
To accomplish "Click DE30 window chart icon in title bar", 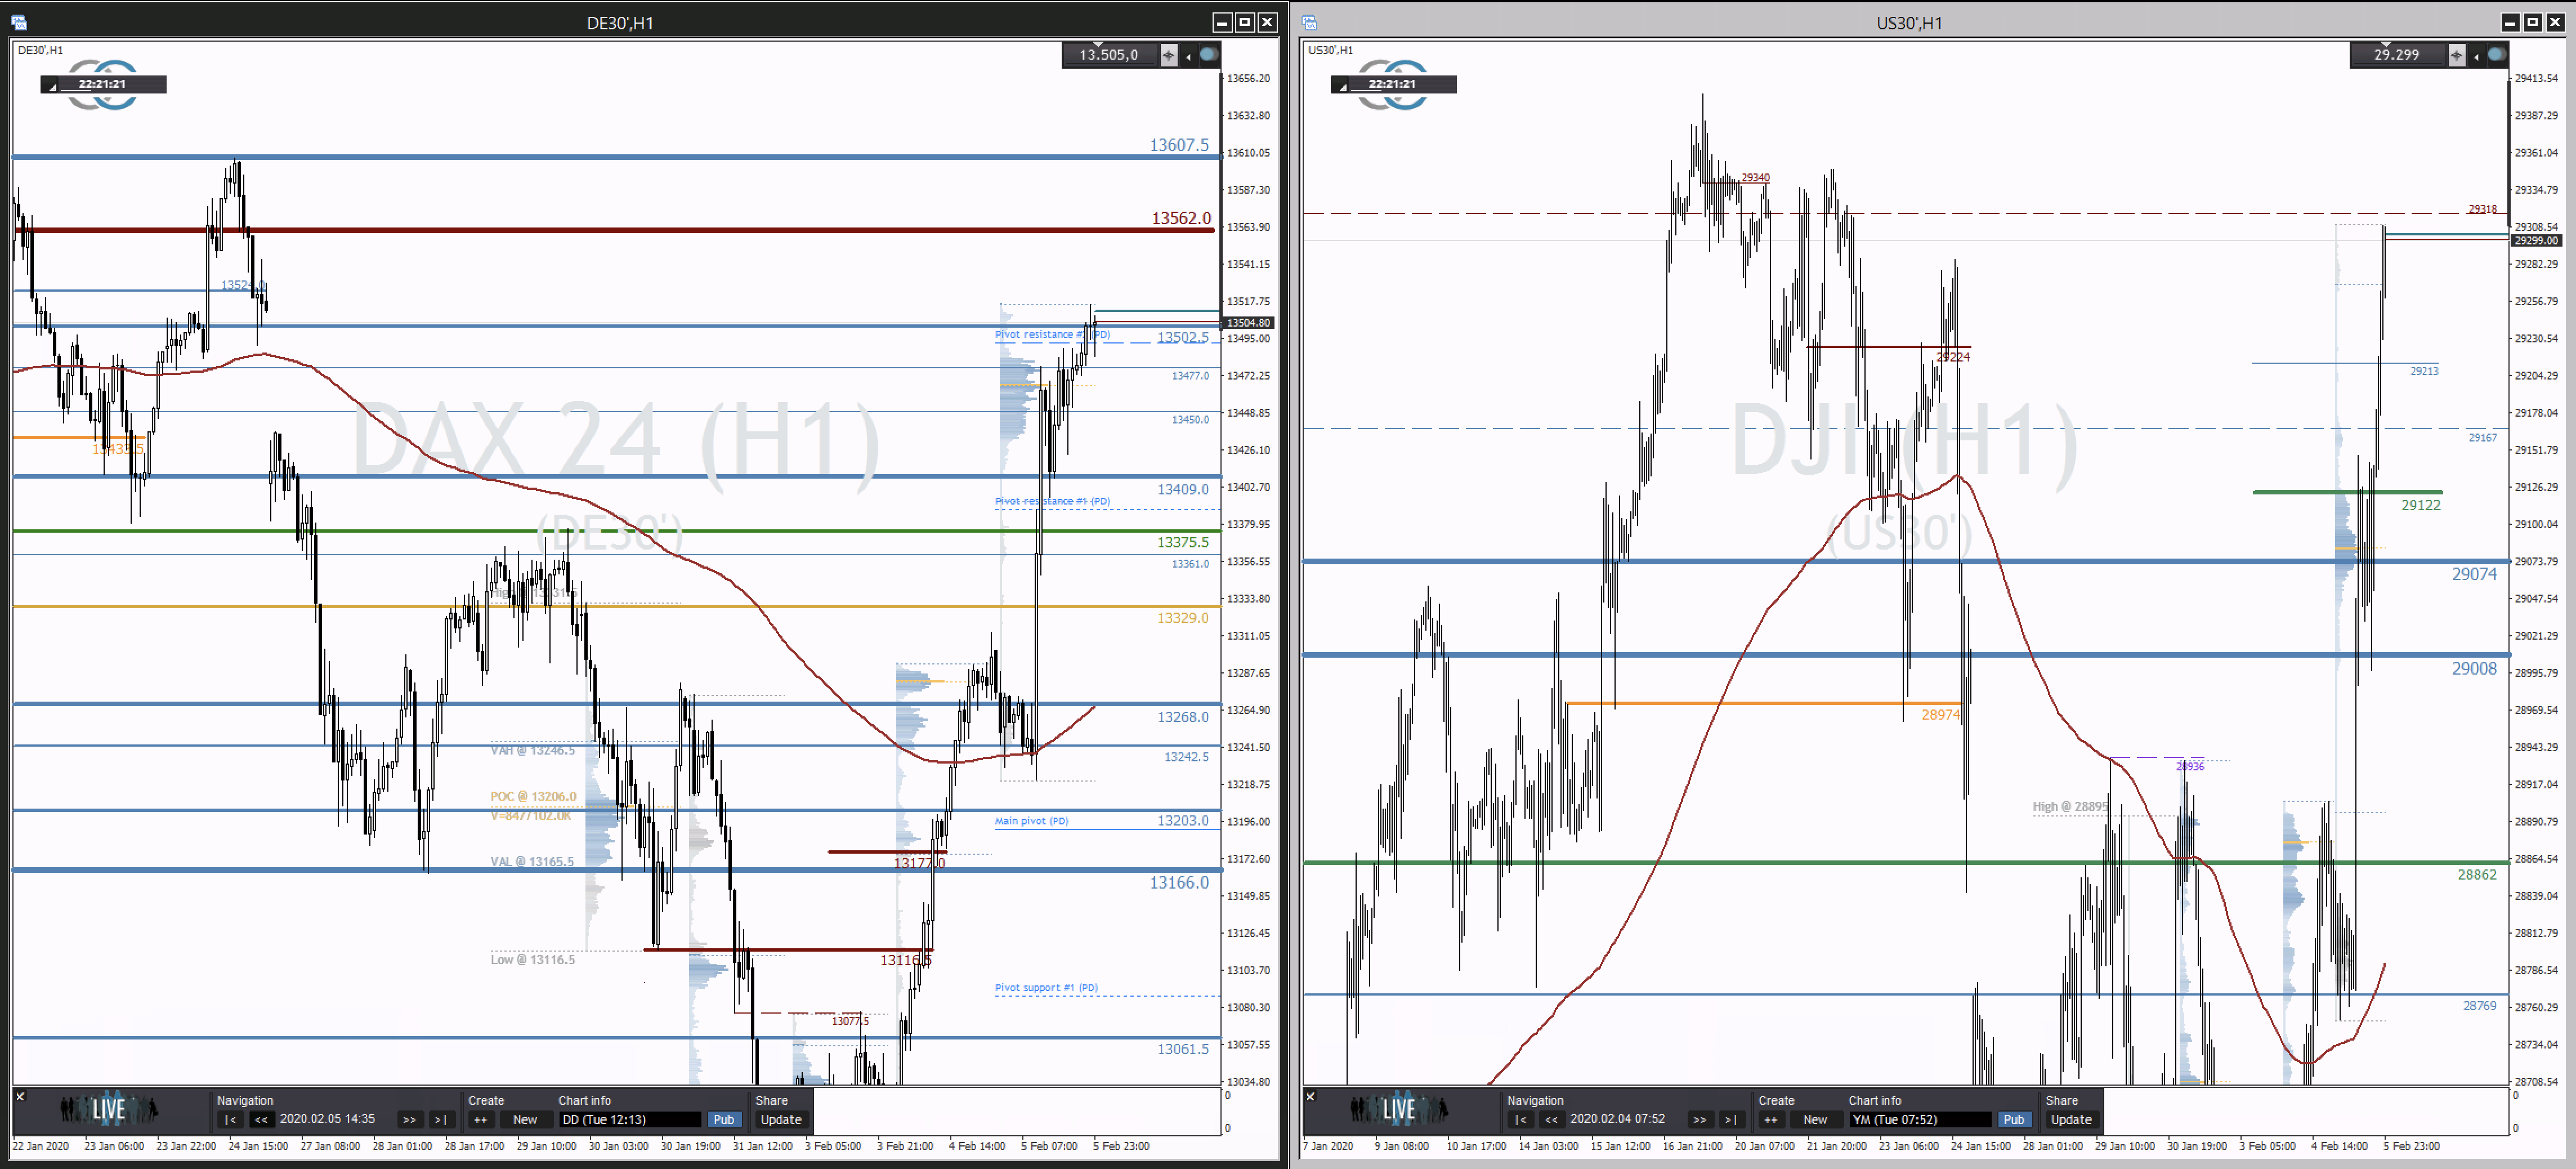I will pos(19,22).
